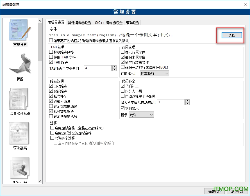Click the 选择 font button
The height and width of the screenshot is (196, 250).
pyautogui.click(x=232, y=35)
